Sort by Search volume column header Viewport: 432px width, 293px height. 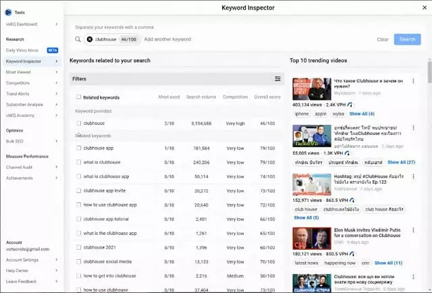(x=201, y=97)
